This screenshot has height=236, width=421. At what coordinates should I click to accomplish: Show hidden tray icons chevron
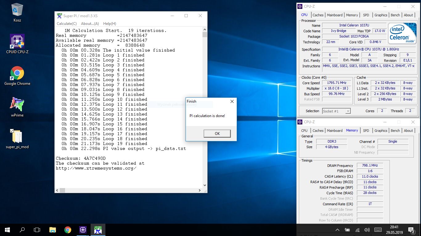(x=337, y=230)
